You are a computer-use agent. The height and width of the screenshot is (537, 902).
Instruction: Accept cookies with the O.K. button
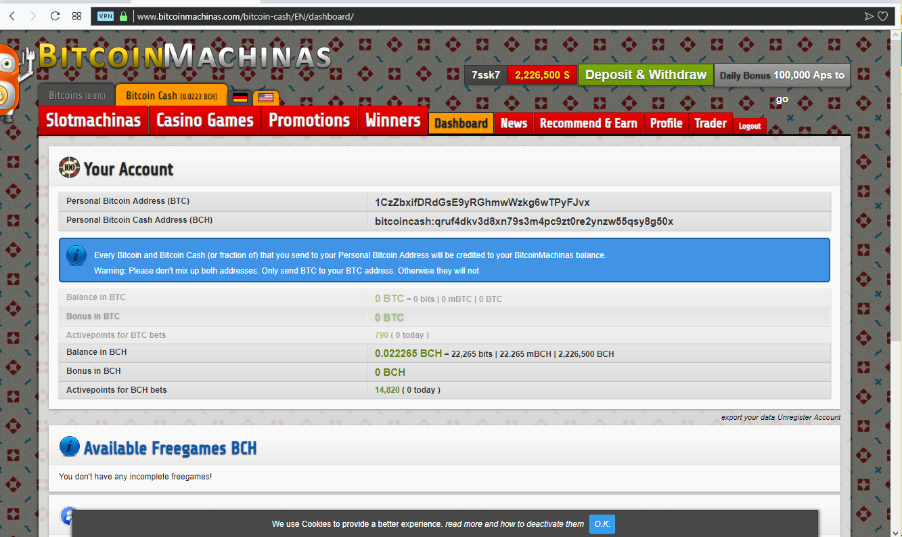click(x=602, y=524)
